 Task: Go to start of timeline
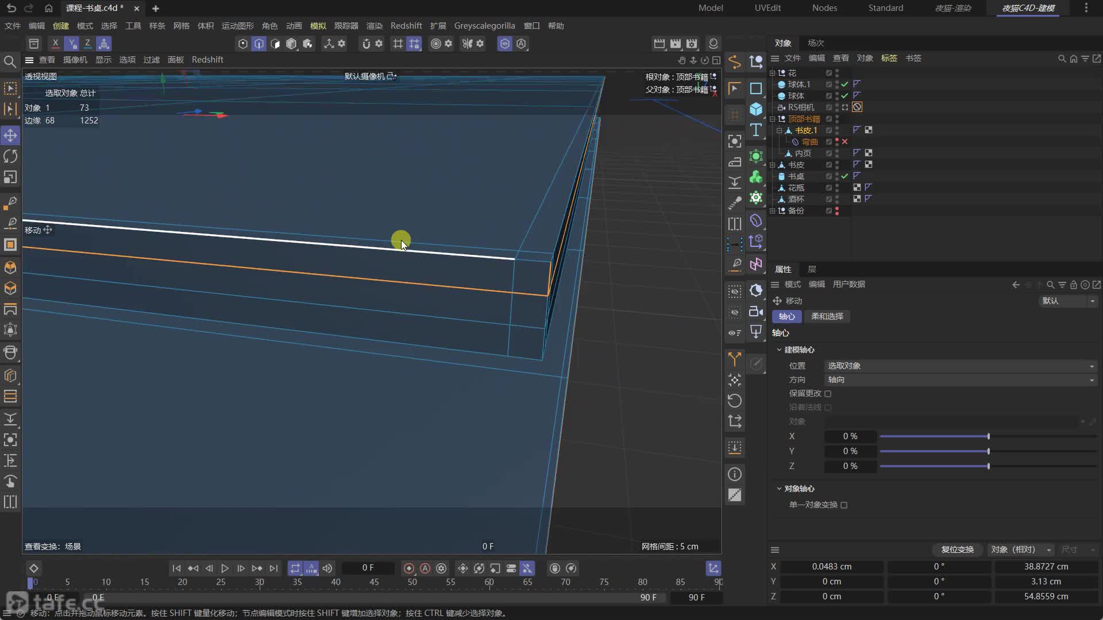coord(176,568)
